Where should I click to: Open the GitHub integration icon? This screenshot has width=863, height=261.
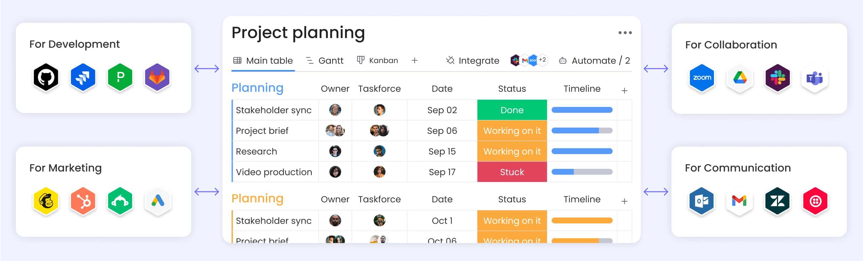[46, 77]
